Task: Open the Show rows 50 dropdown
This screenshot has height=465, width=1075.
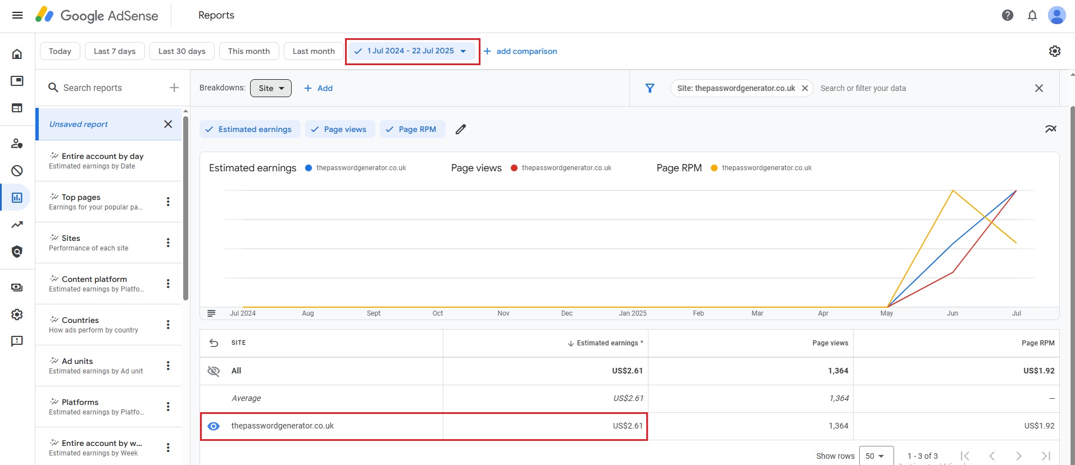Action: (876, 456)
